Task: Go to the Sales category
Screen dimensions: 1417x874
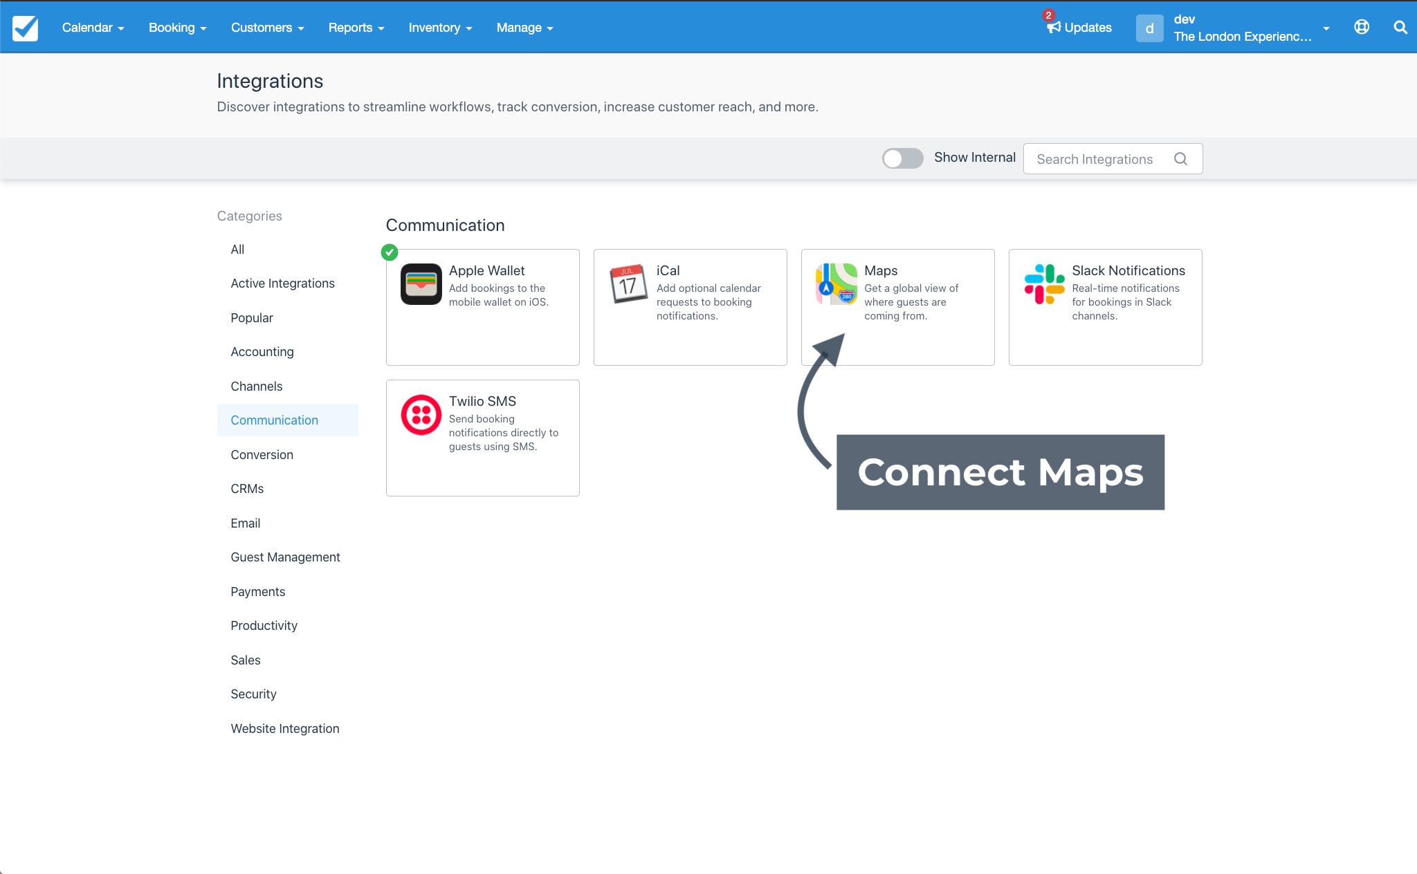Action: [x=246, y=660]
